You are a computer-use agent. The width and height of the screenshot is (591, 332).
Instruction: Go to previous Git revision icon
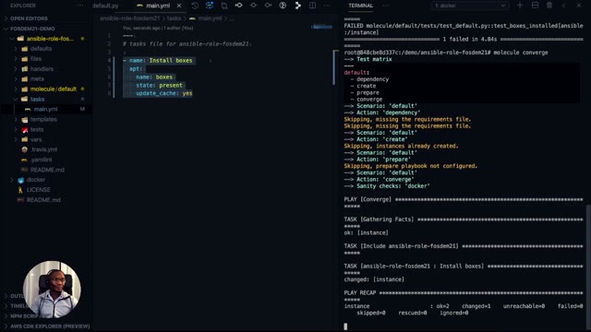coord(238,6)
